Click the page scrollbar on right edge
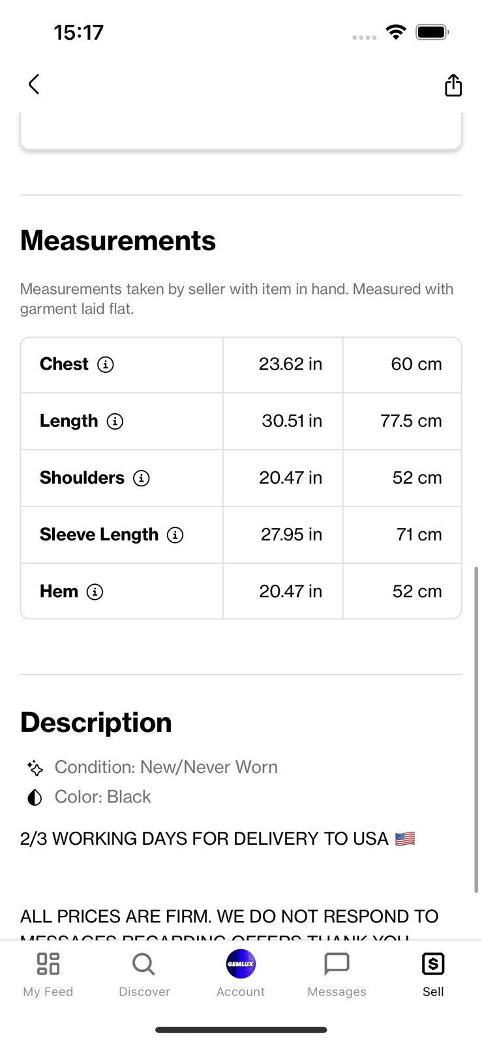 tap(476, 729)
